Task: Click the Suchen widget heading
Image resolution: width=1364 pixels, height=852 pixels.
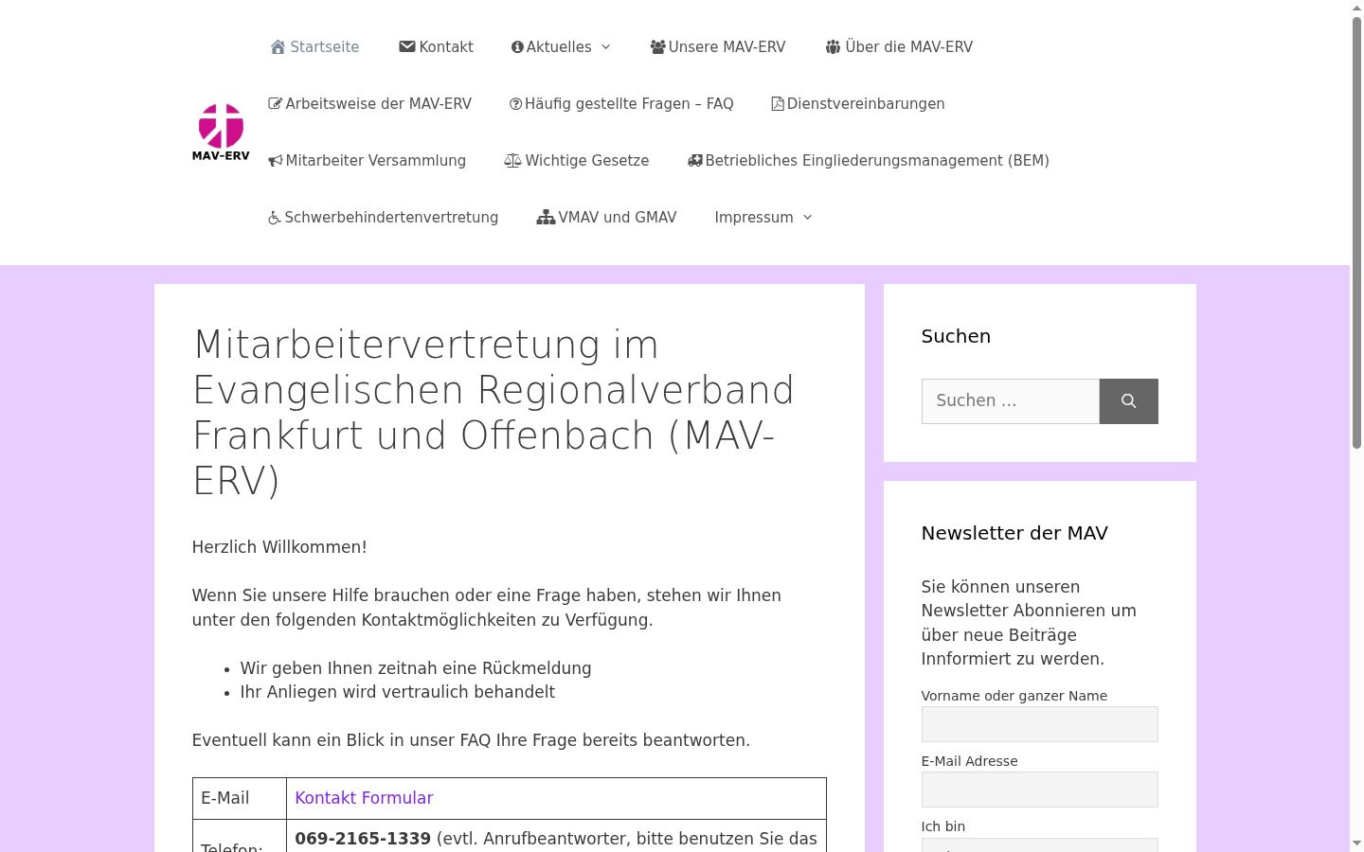Action: (956, 336)
